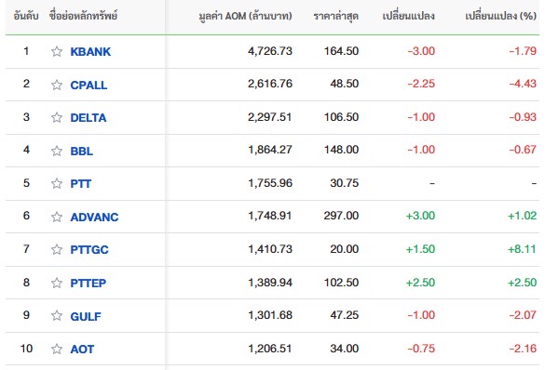559x370 pixels.
Task: Open the CPALL stock link
Action: pyautogui.click(x=89, y=85)
